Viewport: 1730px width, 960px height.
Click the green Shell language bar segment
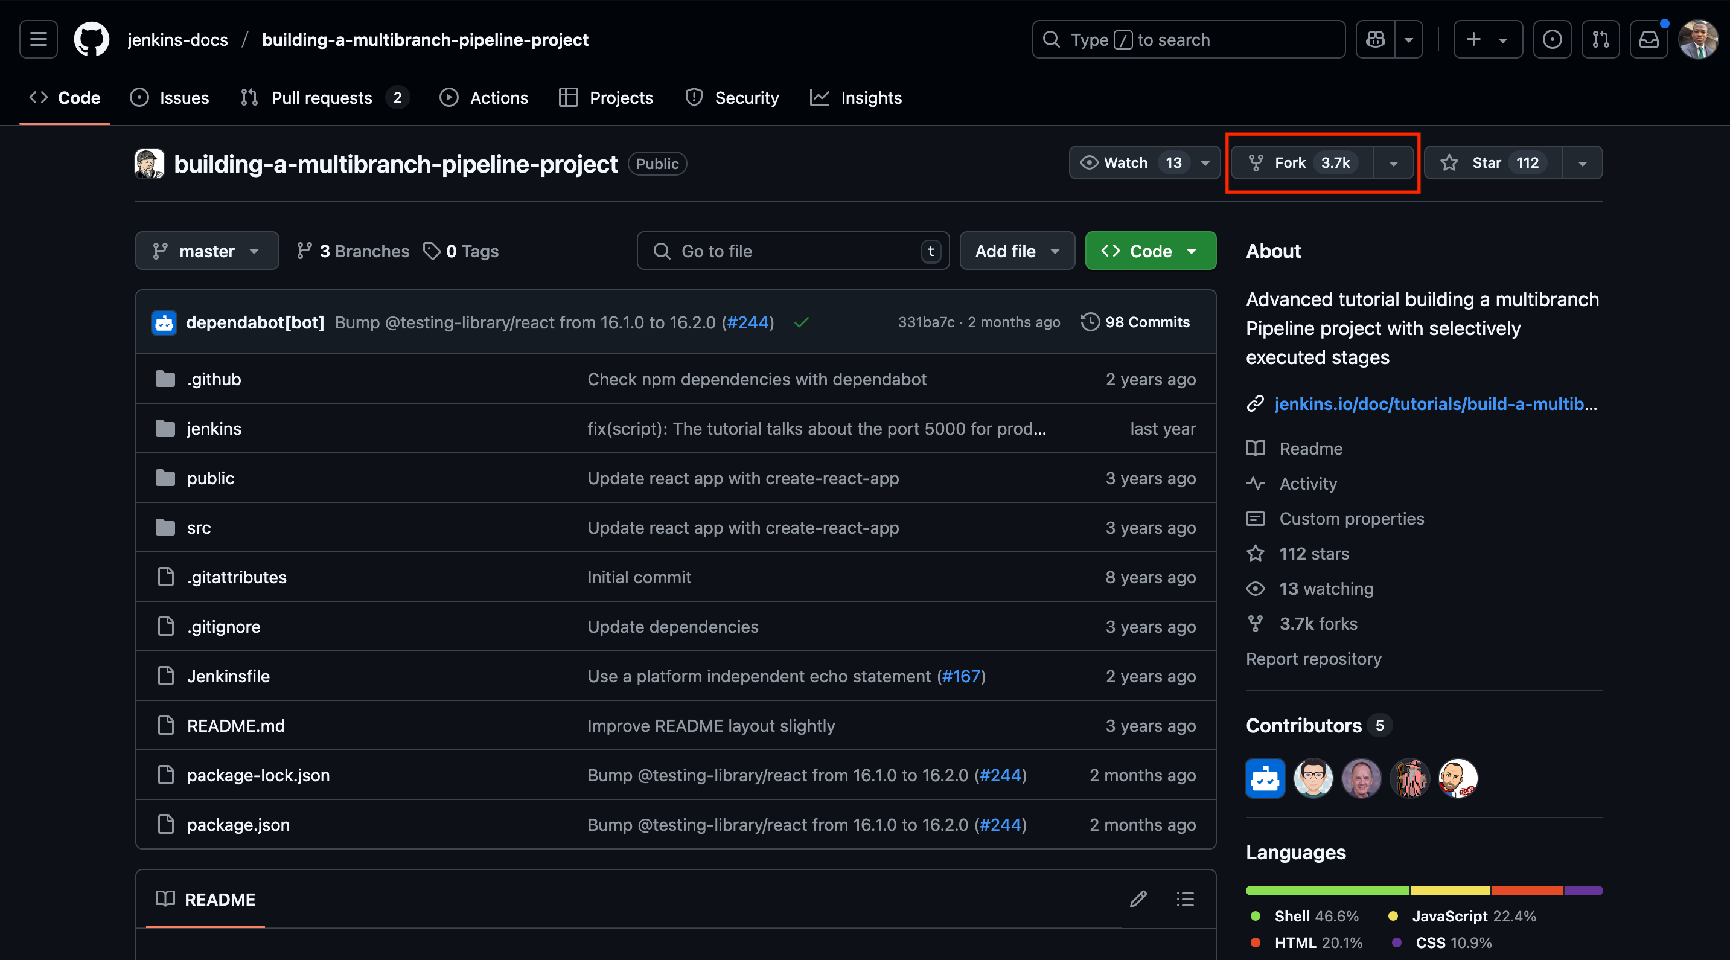click(x=1327, y=891)
